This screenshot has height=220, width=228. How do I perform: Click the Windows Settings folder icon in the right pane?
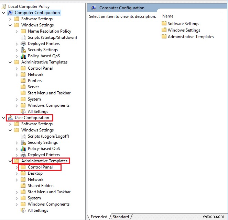point(164,30)
